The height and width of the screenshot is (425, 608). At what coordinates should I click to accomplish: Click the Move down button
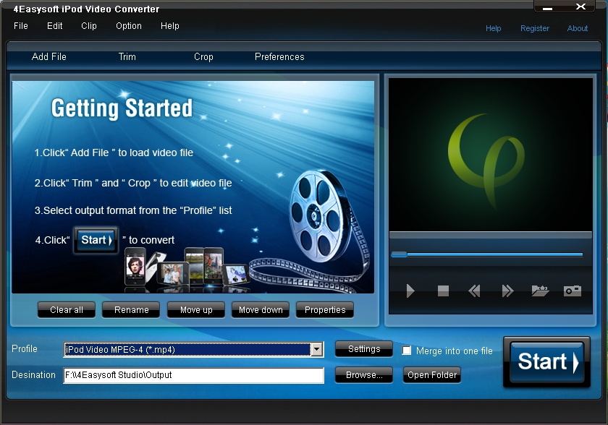pyautogui.click(x=261, y=309)
